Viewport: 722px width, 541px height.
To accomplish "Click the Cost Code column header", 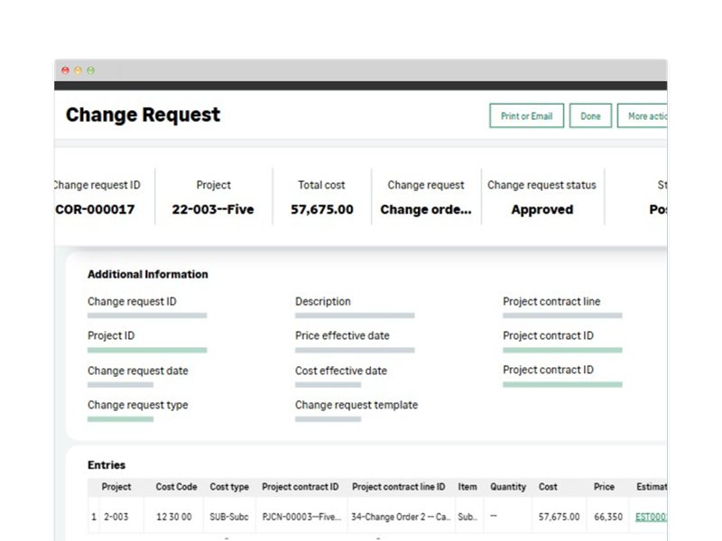I will coord(176,487).
